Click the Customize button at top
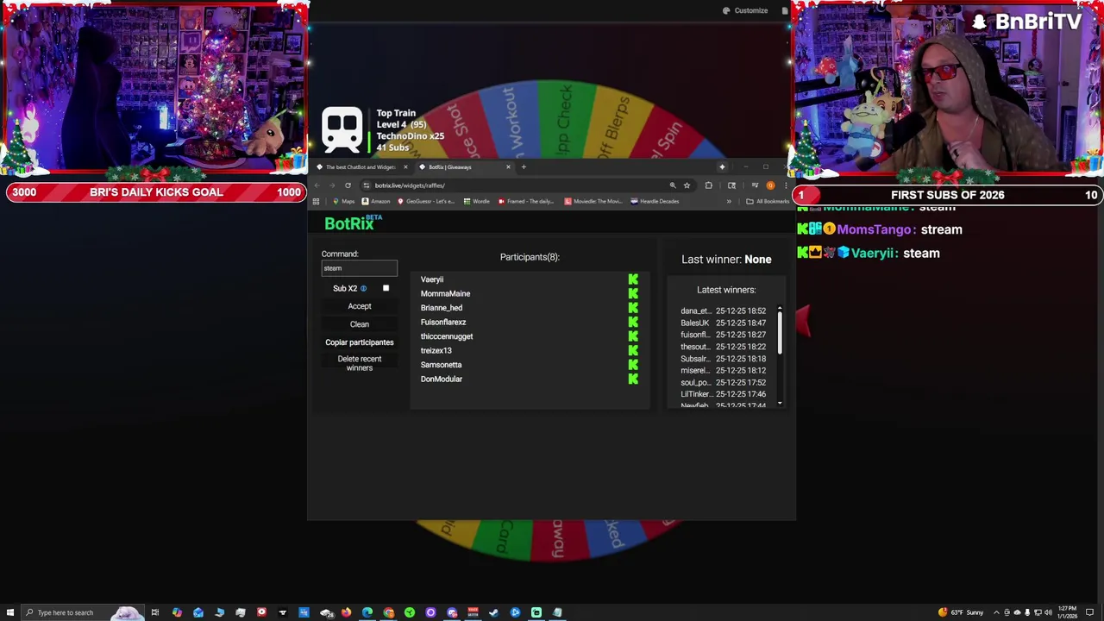This screenshot has height=621, width=1104. pos(745,10)
